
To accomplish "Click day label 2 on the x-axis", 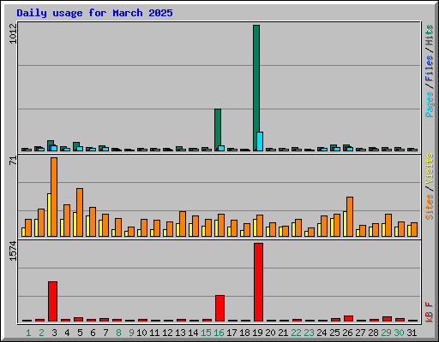I will [41, 333].
